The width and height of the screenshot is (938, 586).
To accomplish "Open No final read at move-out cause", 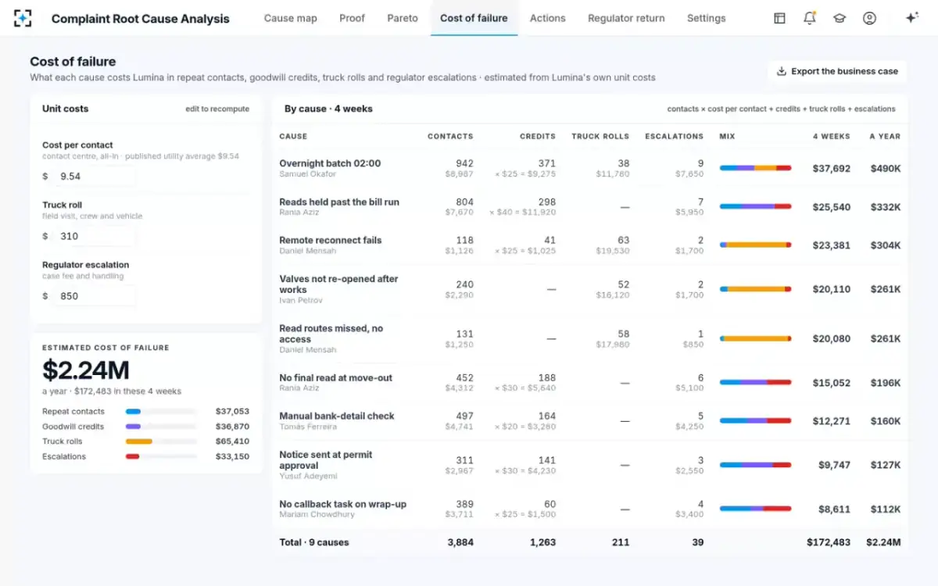I will click(x=336, y=377).
